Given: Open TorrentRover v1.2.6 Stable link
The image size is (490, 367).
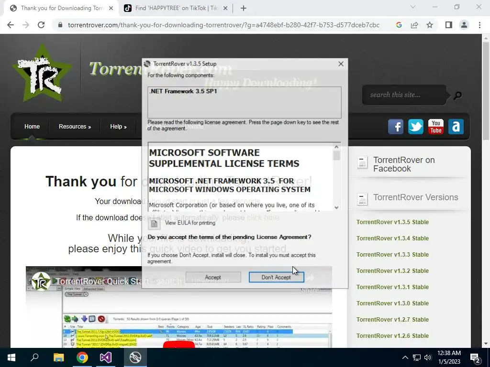Looking at the screenshot, I should 392,336.
